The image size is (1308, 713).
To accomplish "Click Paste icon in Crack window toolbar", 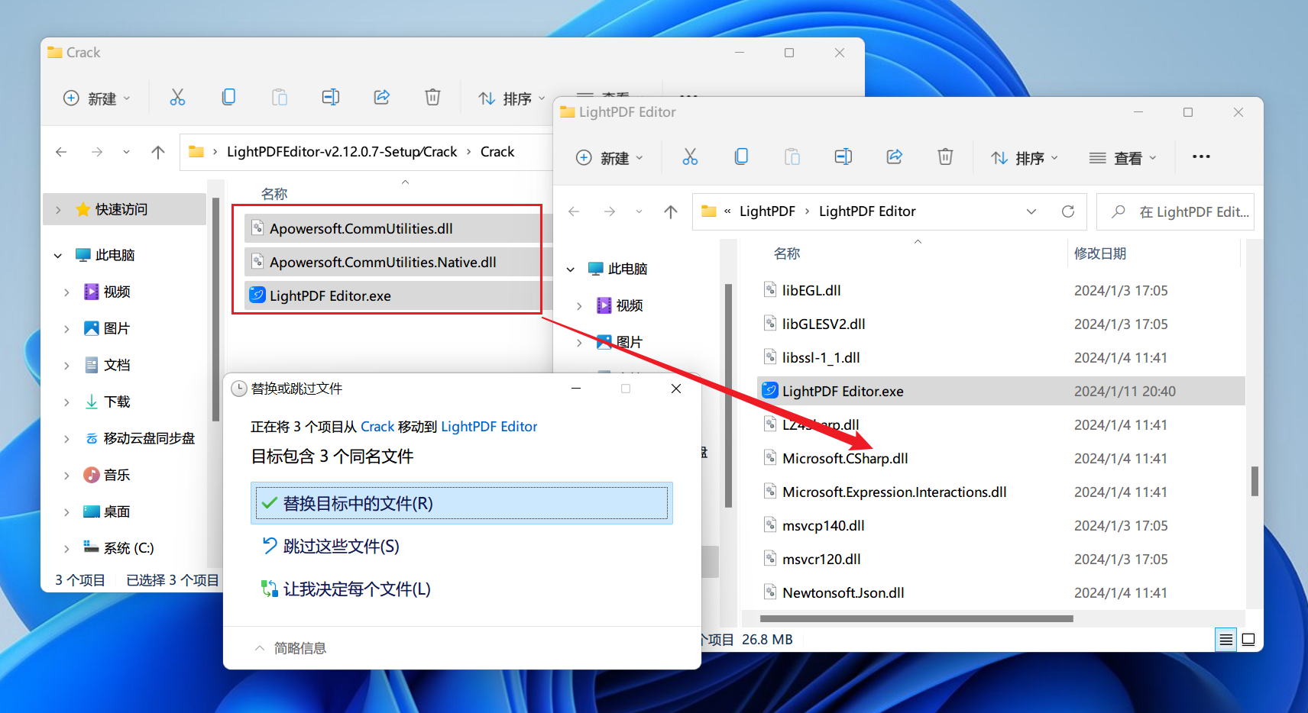I will click(x=280, y=97).
